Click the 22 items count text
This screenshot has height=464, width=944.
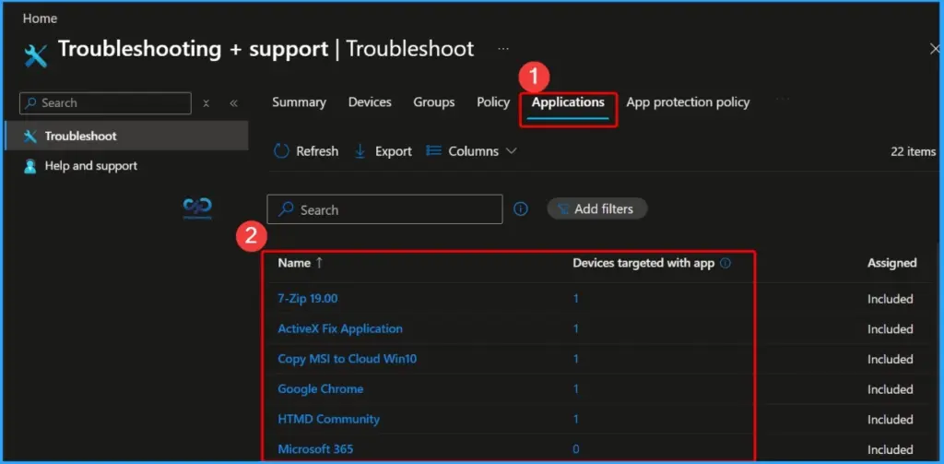[x=913, y=152]
